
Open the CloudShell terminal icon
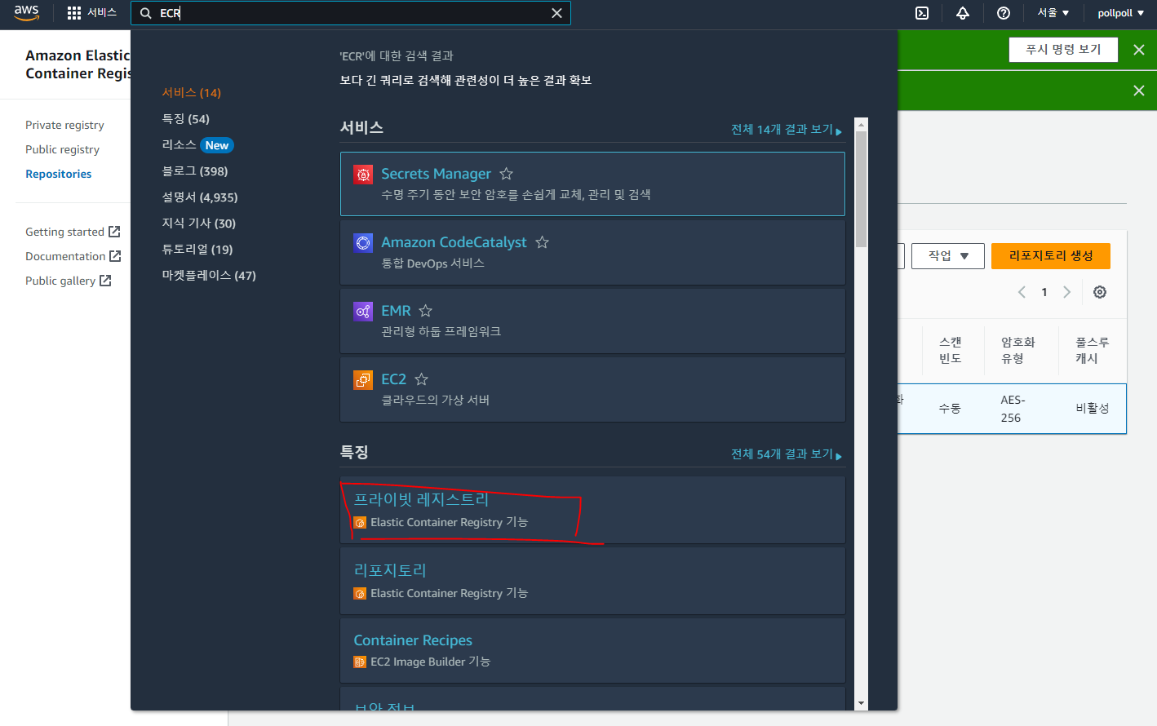[922, 13]
